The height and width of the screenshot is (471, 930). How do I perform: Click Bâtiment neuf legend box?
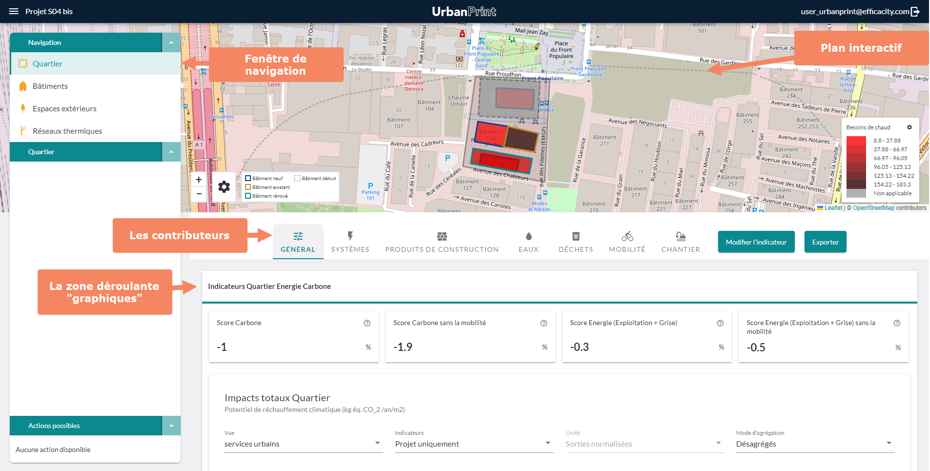coord(248,178)
